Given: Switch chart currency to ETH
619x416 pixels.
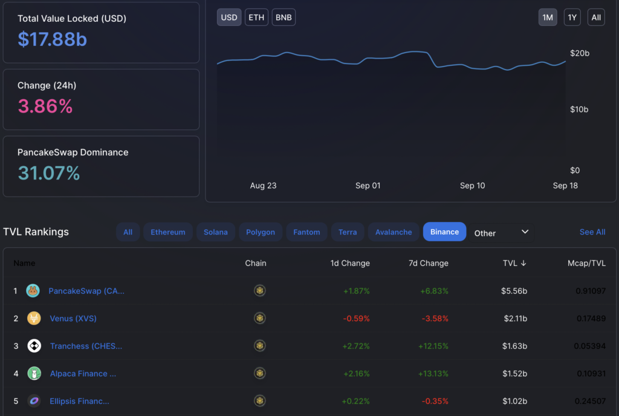Looking at the screenshot, I should pyautogui.click(x=256, y=17).
